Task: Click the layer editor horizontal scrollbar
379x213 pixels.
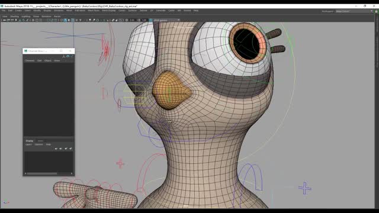Action: point(42,173)
